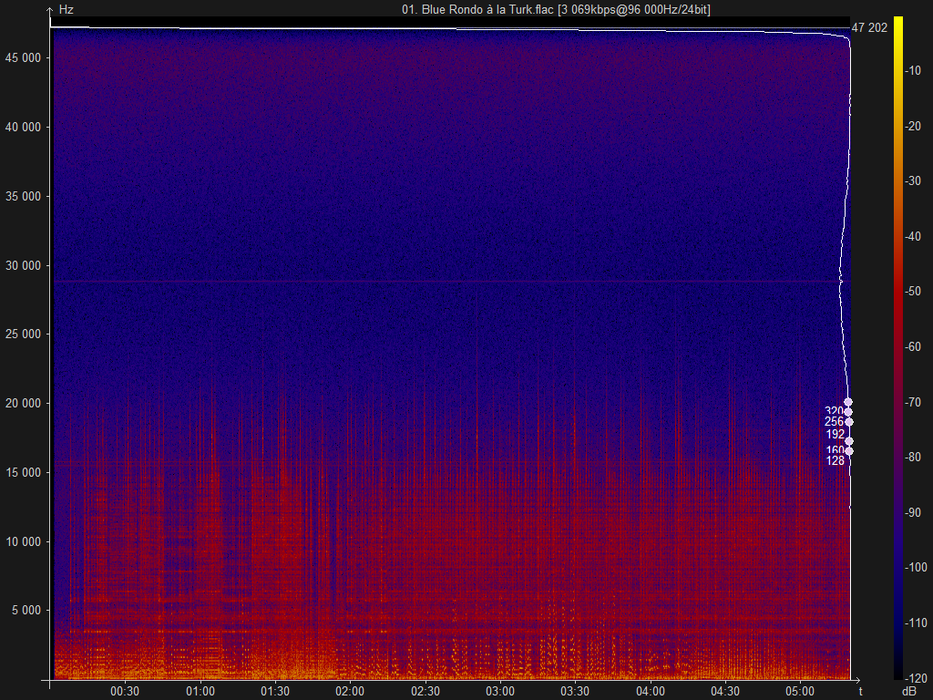Click the 45 000 Hz axis label

23,57
